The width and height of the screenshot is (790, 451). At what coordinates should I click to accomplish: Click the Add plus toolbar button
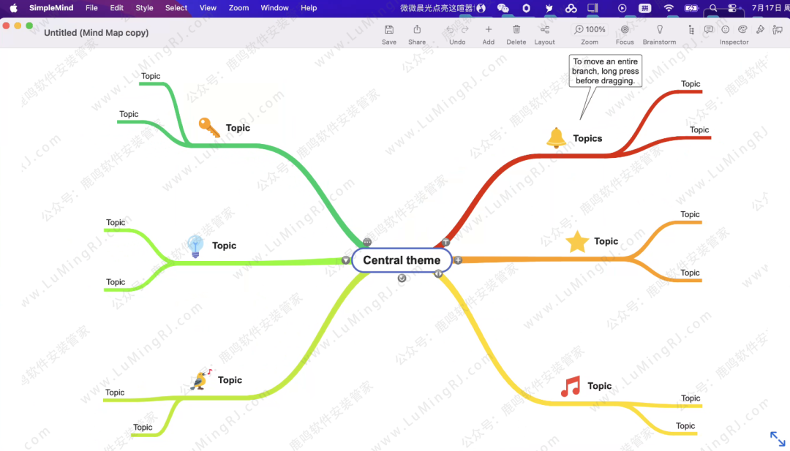click(489, 30)
